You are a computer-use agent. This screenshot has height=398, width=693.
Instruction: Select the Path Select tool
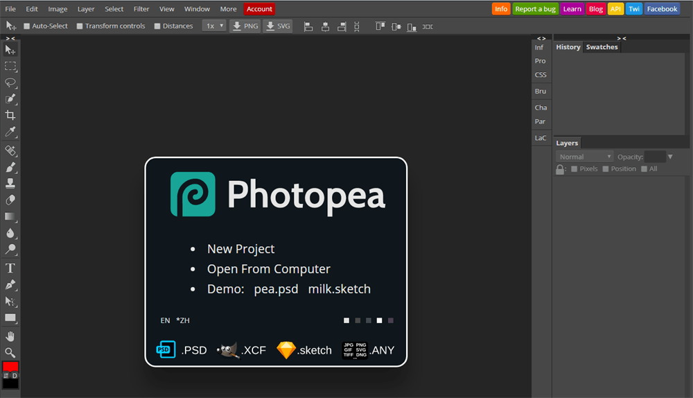coord(10,302)
